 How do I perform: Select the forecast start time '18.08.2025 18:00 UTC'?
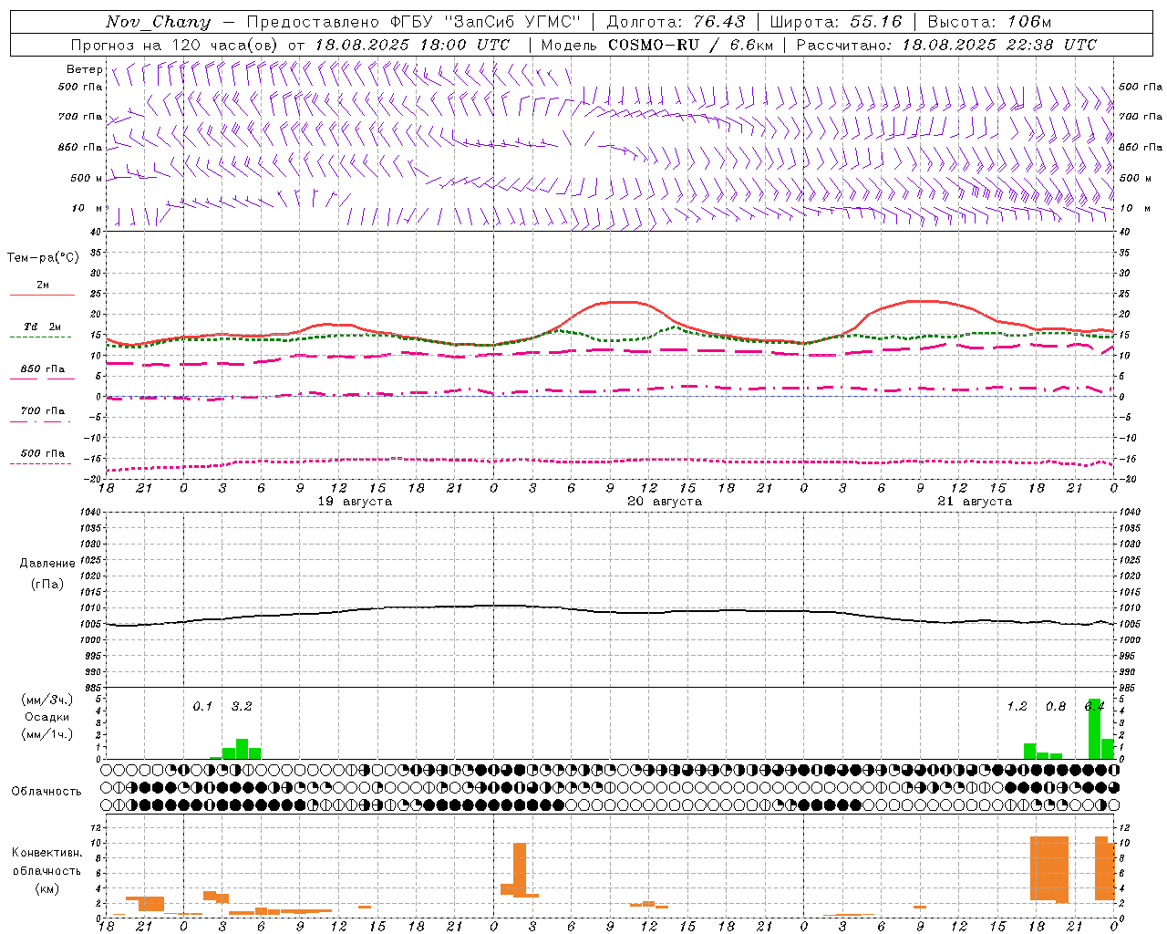coord(412,45)
